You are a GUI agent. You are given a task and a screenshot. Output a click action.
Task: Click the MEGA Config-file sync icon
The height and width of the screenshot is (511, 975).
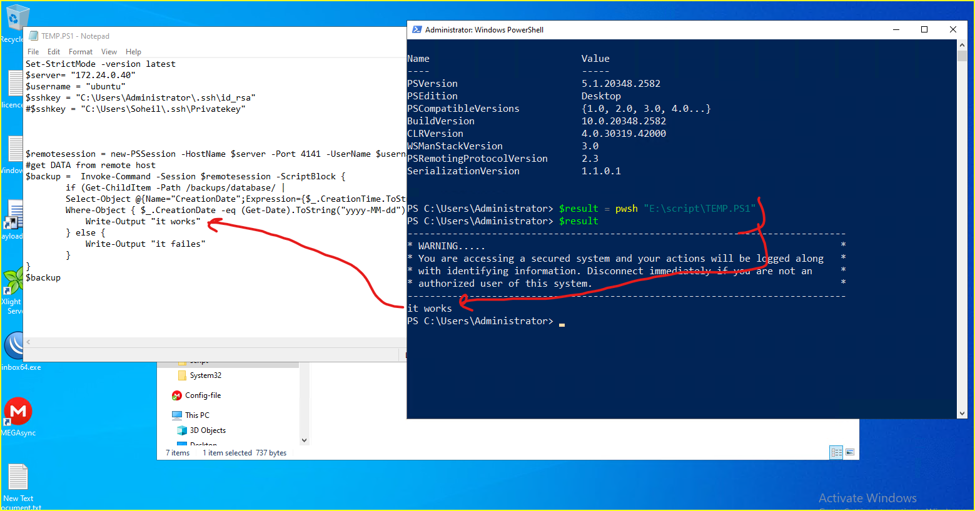point(176,395)
